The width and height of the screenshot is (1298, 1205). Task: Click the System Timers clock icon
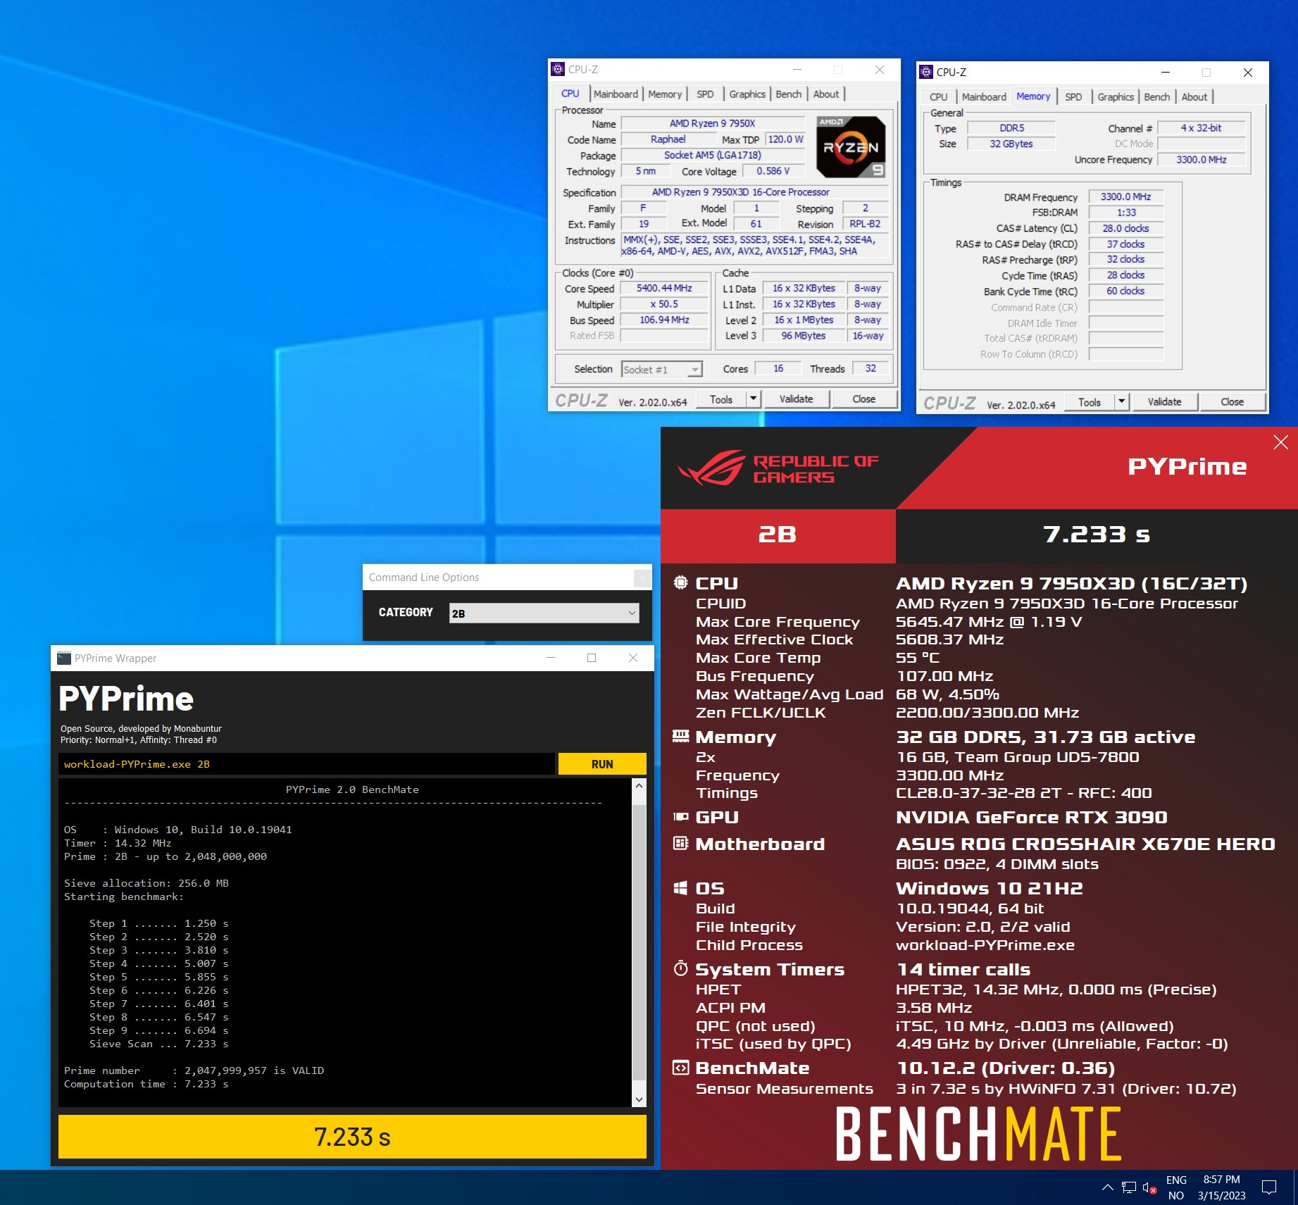[x=680, y=968]
